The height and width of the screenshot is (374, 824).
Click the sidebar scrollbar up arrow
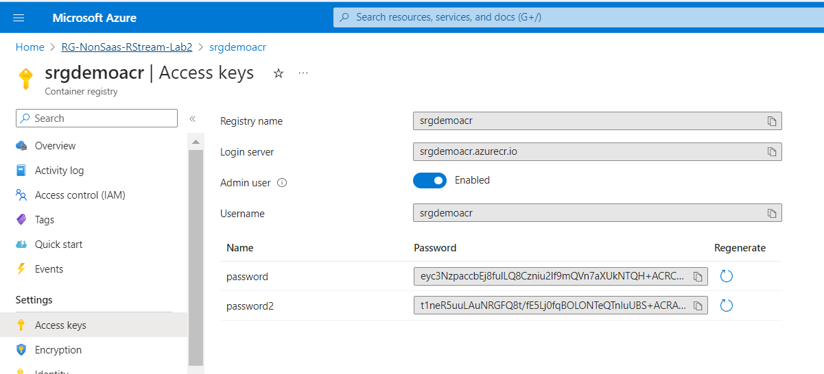tap(196, 142)
